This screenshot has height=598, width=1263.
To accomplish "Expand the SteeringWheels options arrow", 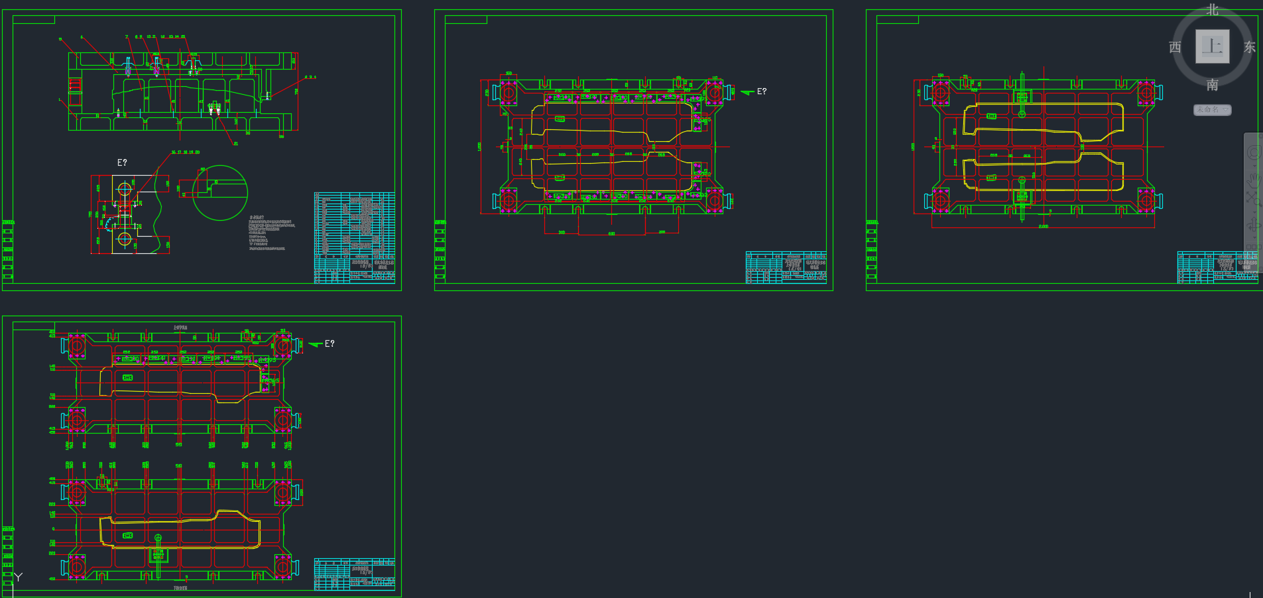I will click(x=1253, y=166).
